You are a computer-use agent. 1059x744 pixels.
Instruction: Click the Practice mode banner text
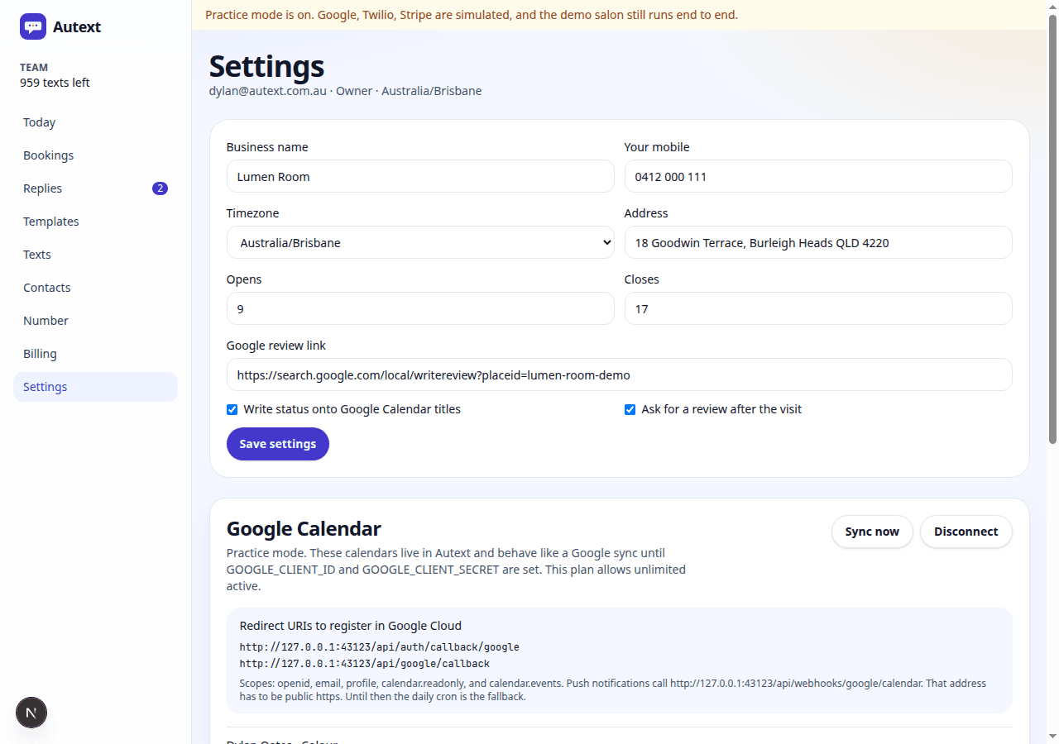pyautogui.click(x=472, y=15)
